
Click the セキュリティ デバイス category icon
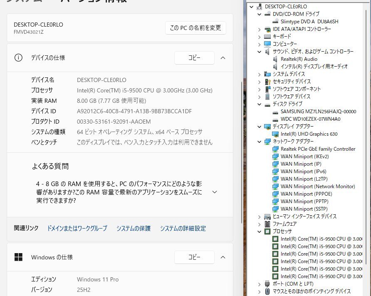click(267, 82)
